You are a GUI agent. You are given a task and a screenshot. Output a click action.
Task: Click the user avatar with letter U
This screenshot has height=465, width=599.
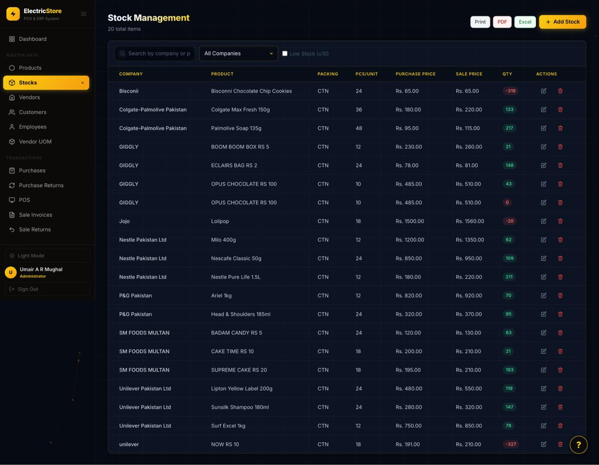11,272
